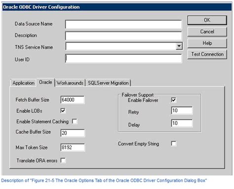Viewport: 234px width, 189px height.
Task: Click into the Description text field
Action: (123, 36)
